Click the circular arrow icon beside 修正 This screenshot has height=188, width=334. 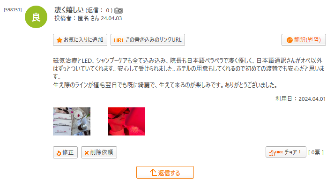point(59,153)
